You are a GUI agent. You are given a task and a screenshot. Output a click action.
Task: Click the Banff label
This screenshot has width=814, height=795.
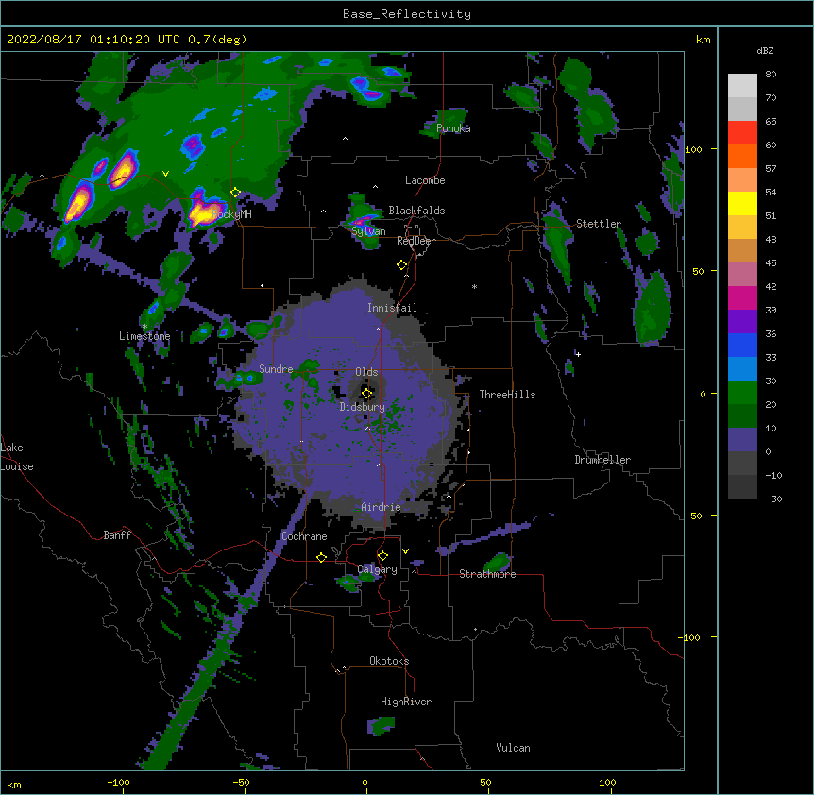(x=117, y=535)
